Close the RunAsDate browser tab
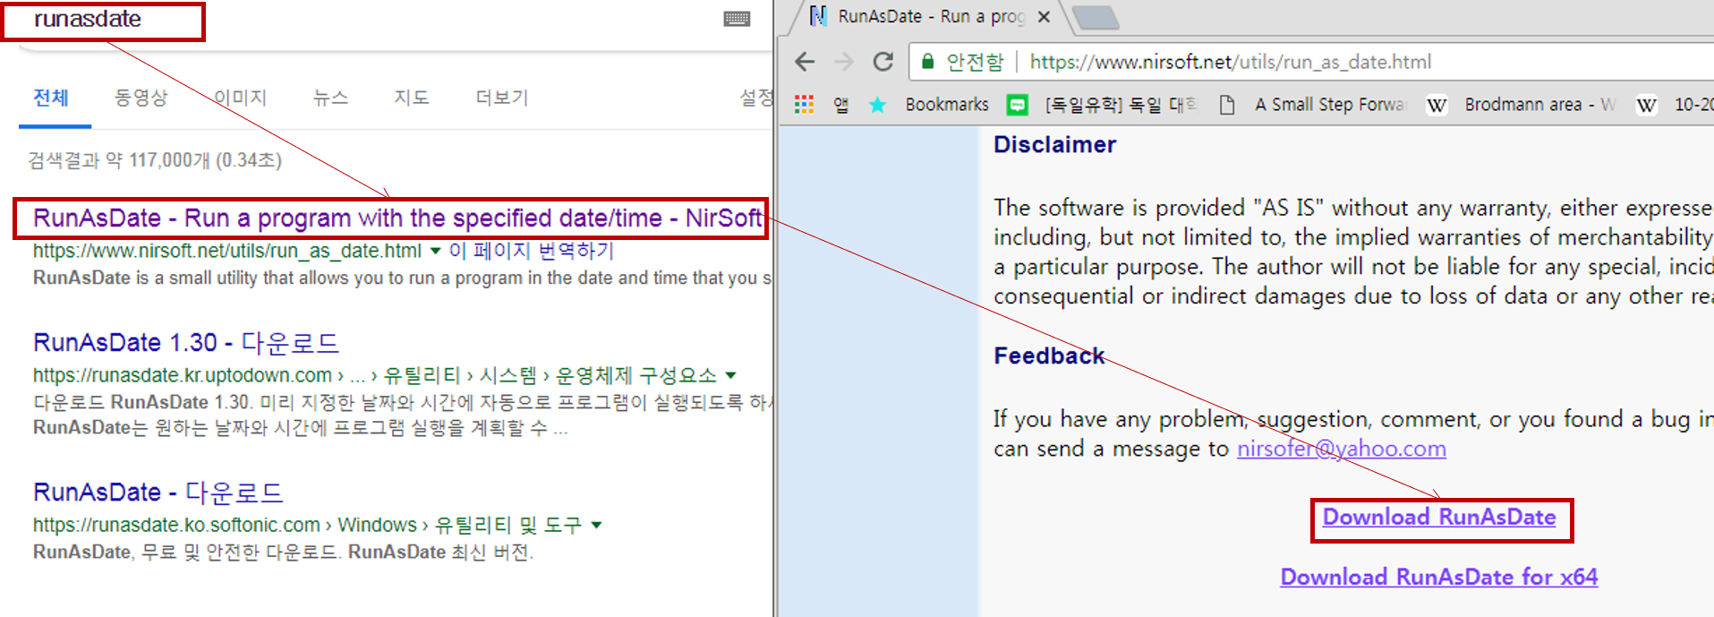The width and height of the screenshot is (1714, 617). (1044, 17)
